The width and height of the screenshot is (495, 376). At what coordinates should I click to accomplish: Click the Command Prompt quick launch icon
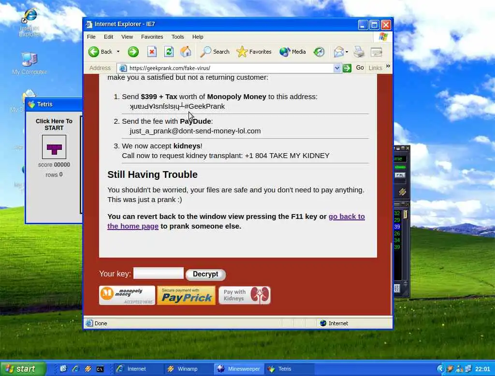point(100,369)
